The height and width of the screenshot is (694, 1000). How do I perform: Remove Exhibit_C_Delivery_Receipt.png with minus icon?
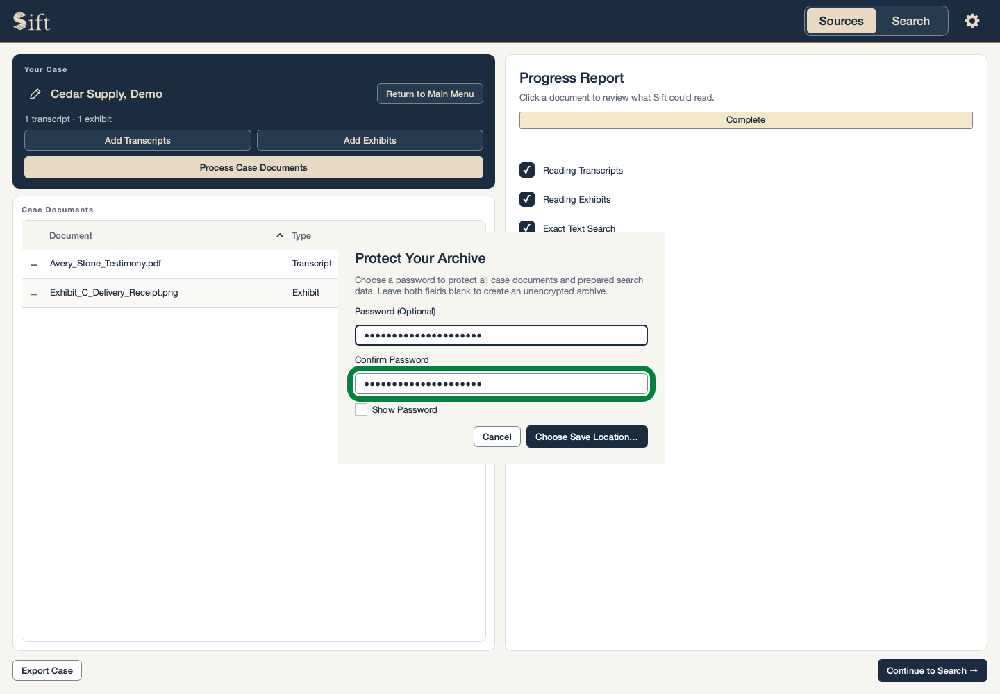pyautogui.click(x=34, y=294)
